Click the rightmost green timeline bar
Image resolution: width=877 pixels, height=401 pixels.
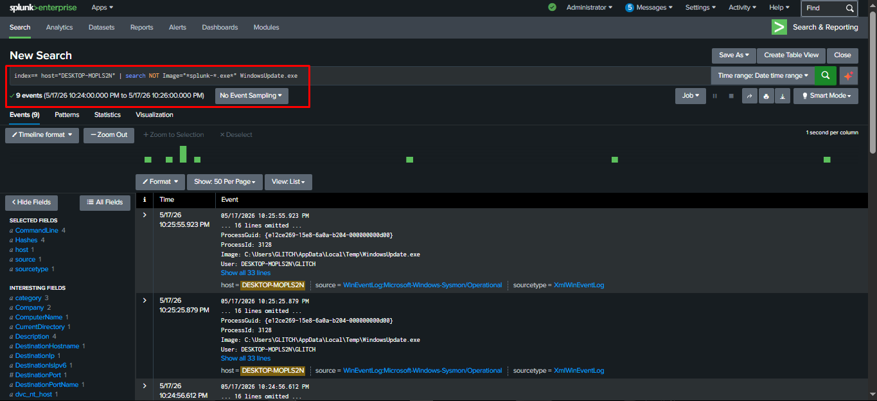coord(827,159)
